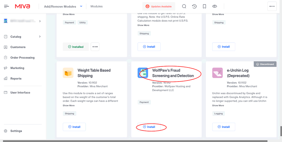Click the Weight Table Based Shipping icon
The image size is (282, 142).
coord(68,73)
